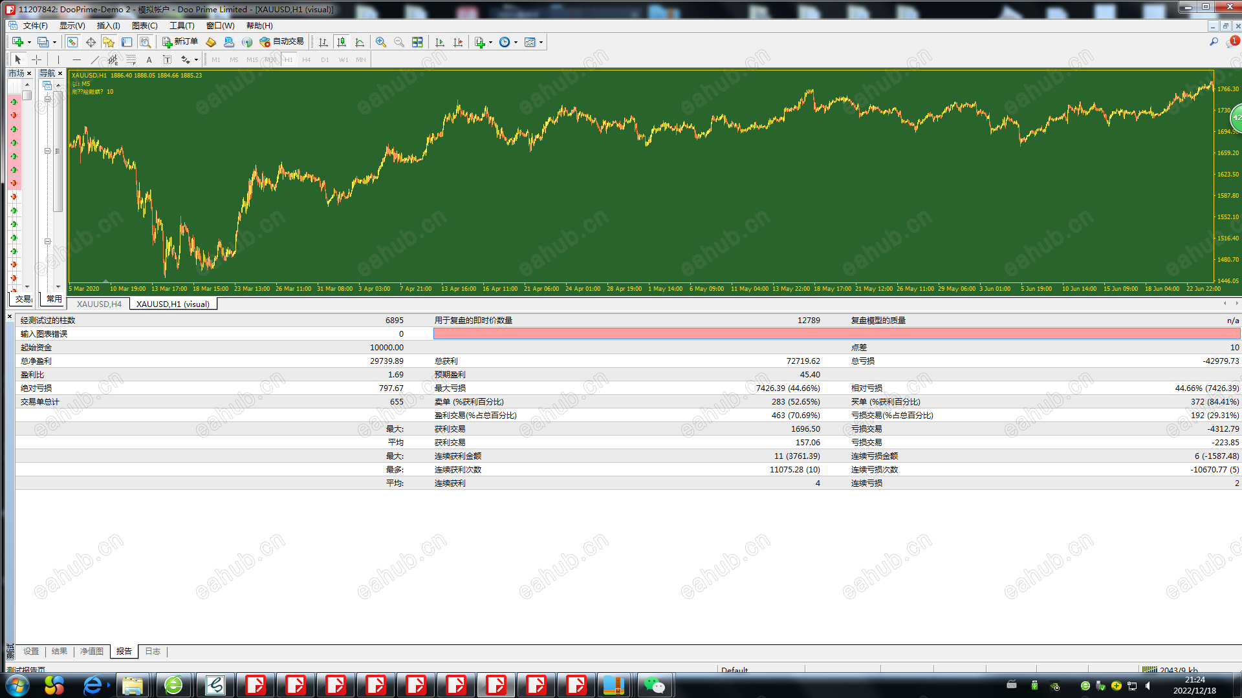The height and width of the screenshot is (698, 1242).
Task: Select the crosshair cursor tool
Action: tap(37, 59)
